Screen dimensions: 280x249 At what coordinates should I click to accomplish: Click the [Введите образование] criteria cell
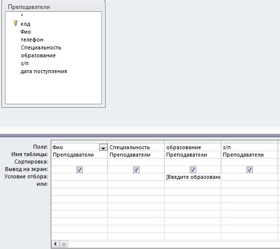pos(193,177)
